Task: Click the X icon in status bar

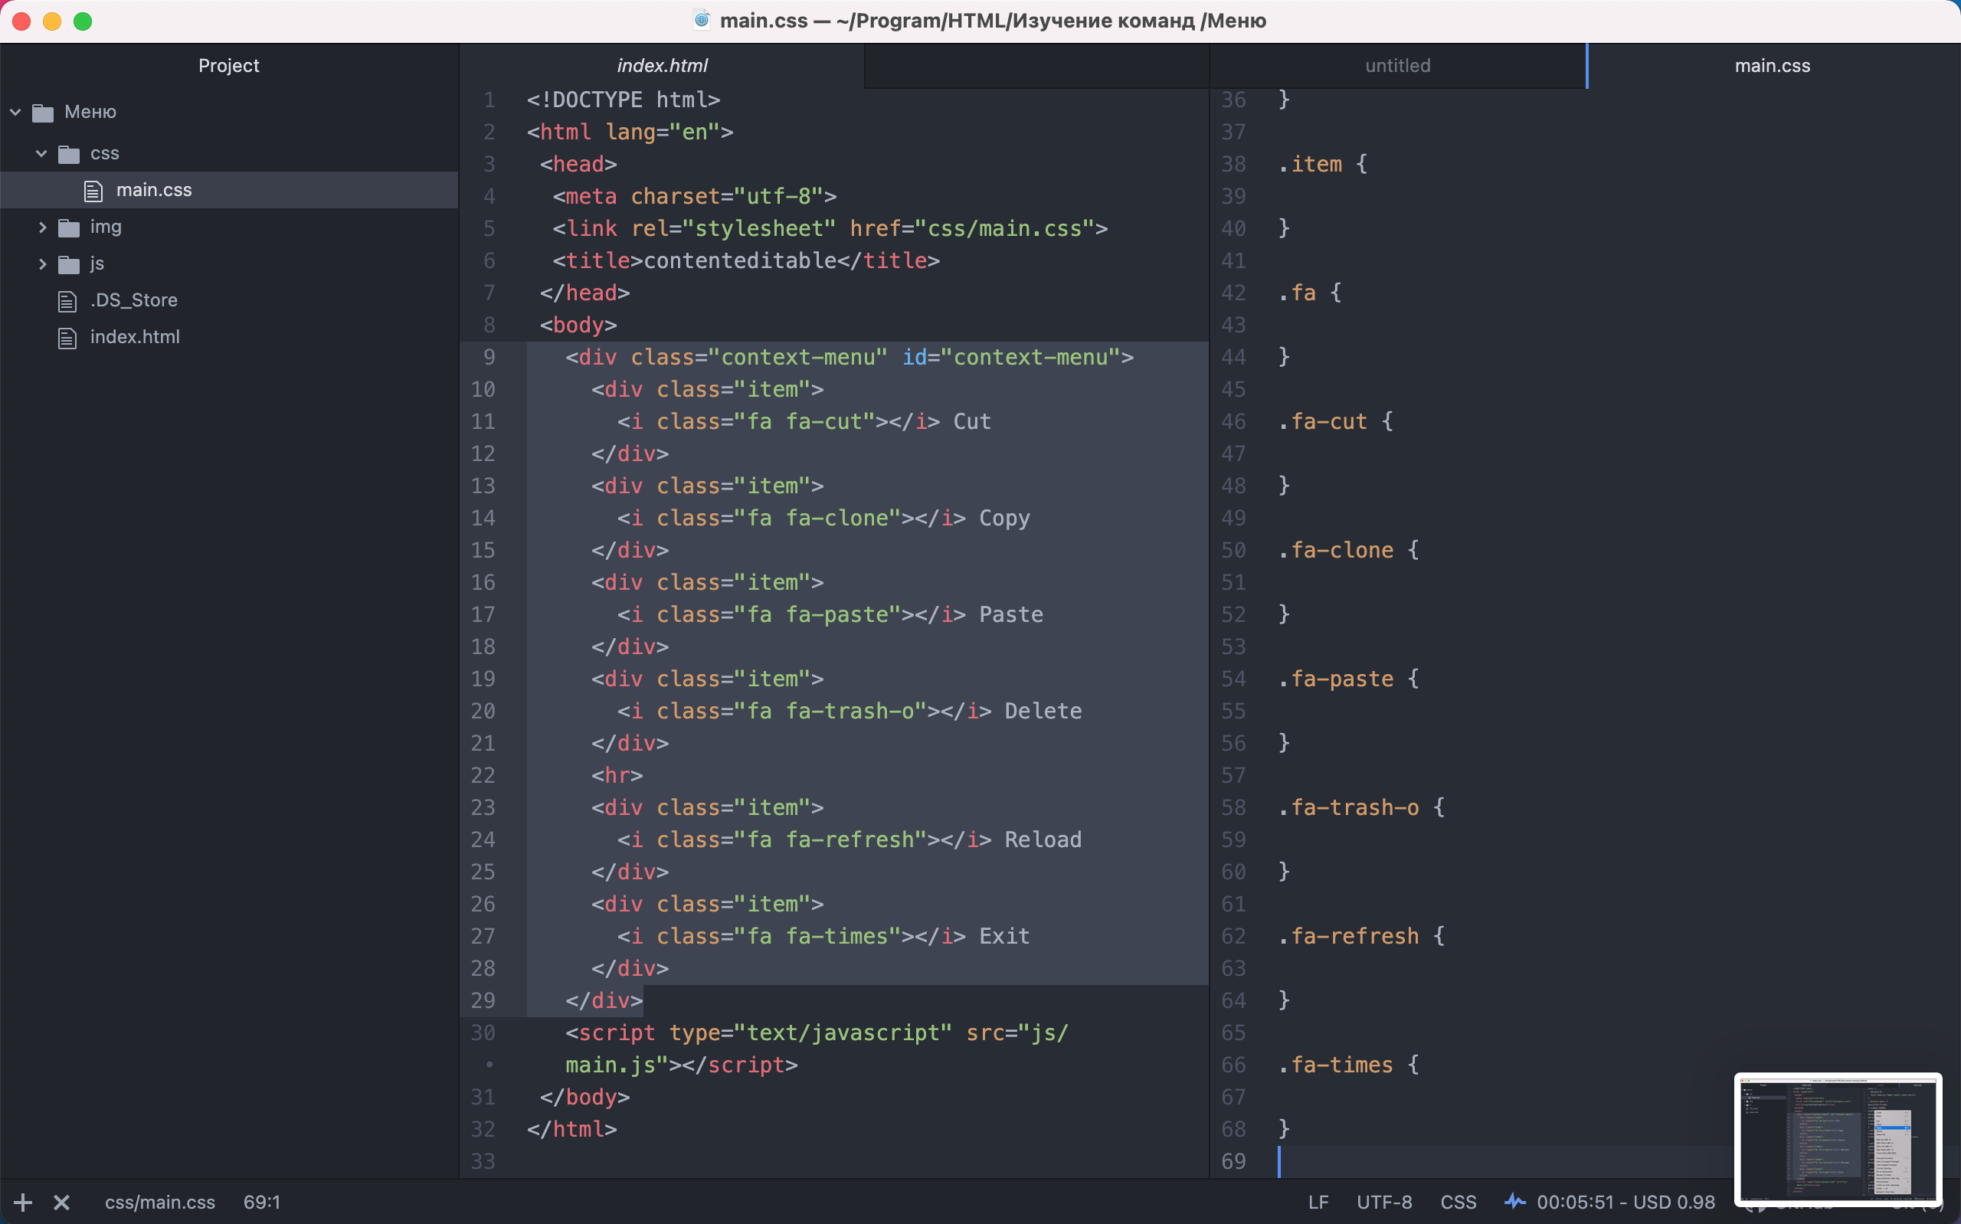Action: (x=61, y=1202)
